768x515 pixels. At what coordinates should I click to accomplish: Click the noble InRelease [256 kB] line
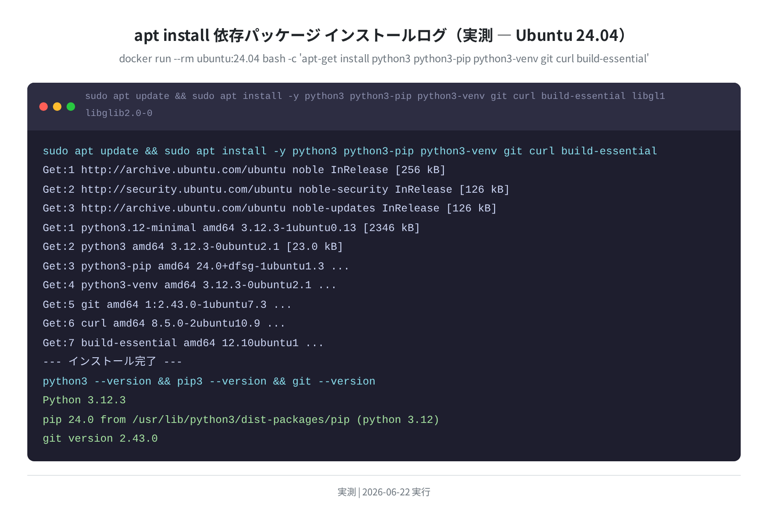tap(244, 170)
